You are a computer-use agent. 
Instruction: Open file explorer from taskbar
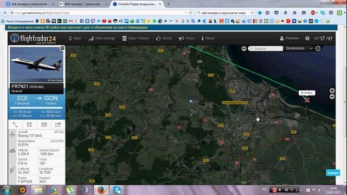(38, 190)
